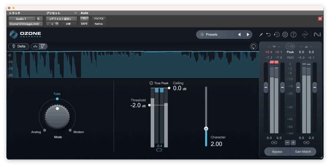Click the Native Instruments logo icon
Viewport: 330px width, 167px height.
pos(317,34)
